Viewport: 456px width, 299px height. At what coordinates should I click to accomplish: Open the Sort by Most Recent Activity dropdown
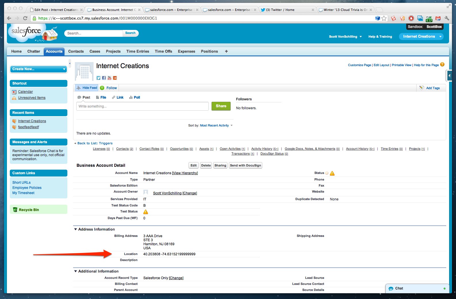click(216, 125)
